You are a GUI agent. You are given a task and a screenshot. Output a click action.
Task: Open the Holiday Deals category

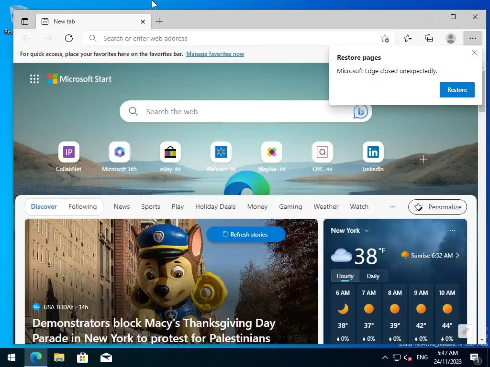215,206
